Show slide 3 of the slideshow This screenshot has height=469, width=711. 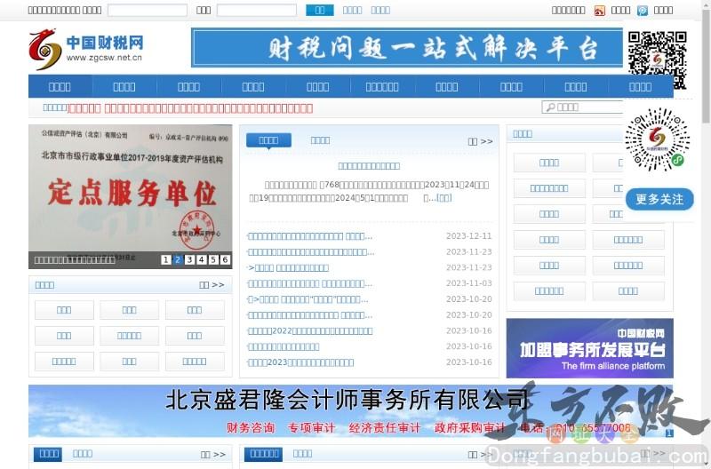click(189, 259)
